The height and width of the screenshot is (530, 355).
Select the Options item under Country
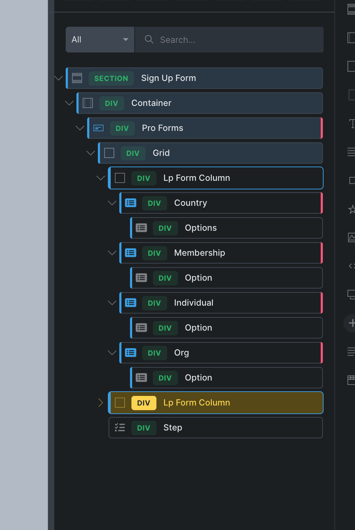coord(201,228)
